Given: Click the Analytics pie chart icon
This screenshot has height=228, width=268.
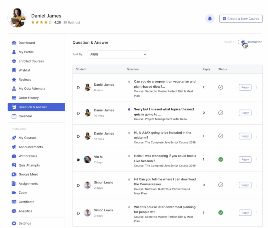Looking at the screenshot, I should (x=14, y=211).
